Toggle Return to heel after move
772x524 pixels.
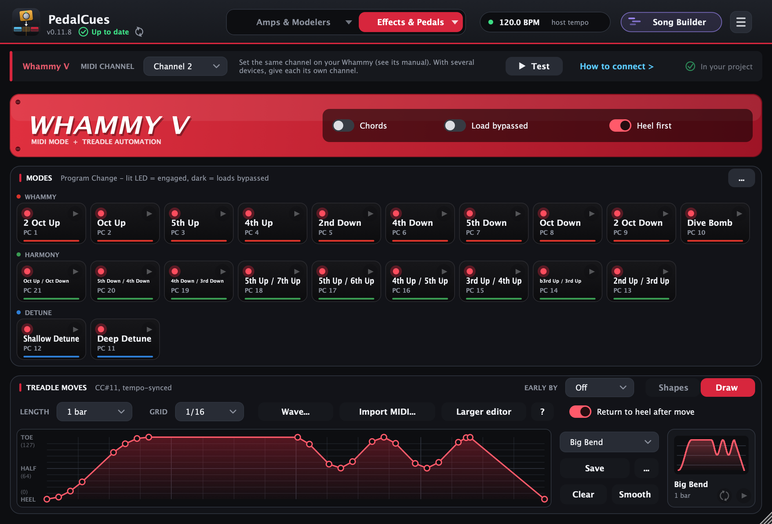[x=580, y=412]
